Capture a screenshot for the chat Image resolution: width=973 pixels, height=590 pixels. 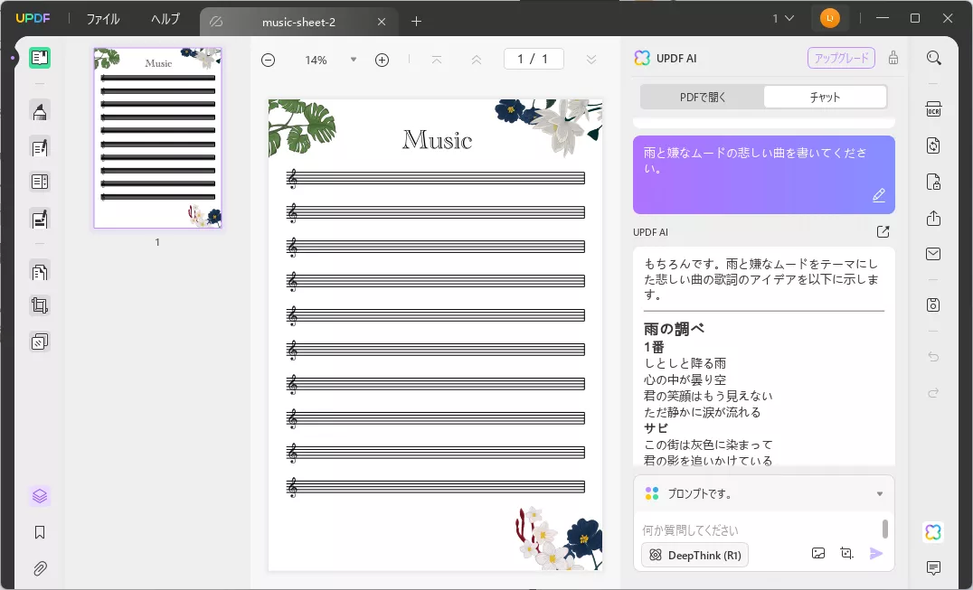(x=846, y=554)
